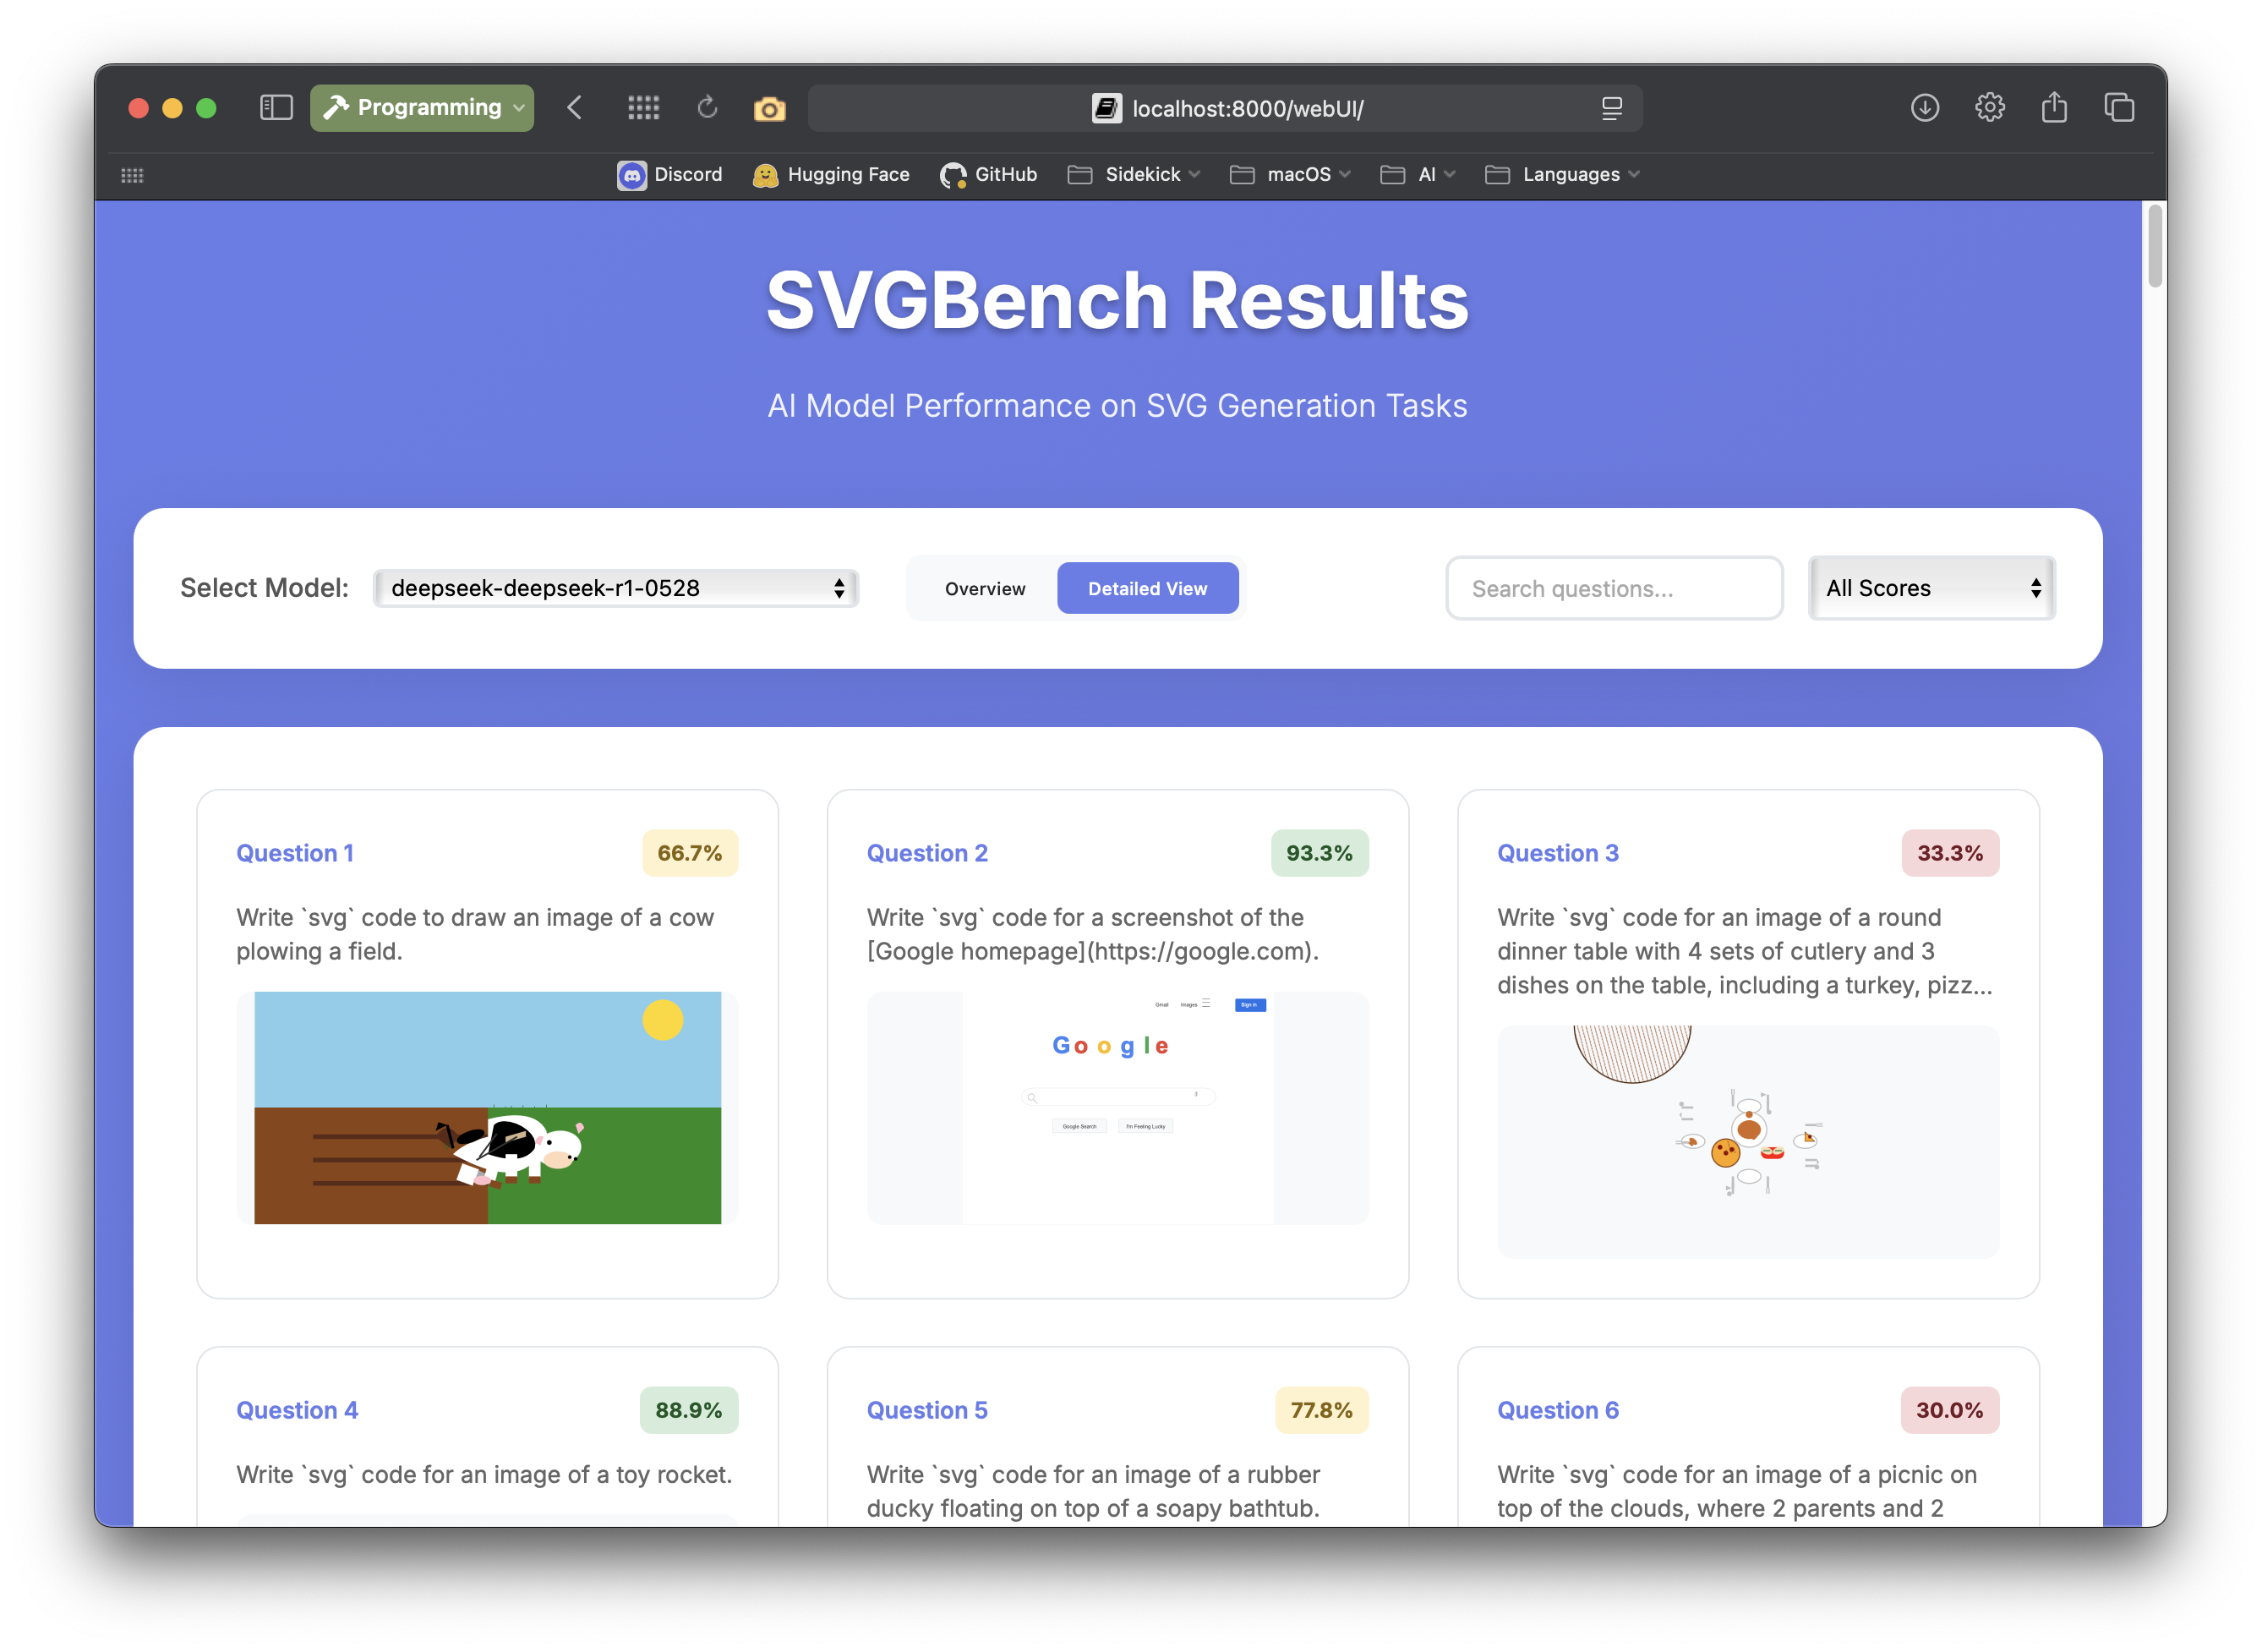Switch to the Overview tab
2262x1652 pixels.
[x=985, y=588]
